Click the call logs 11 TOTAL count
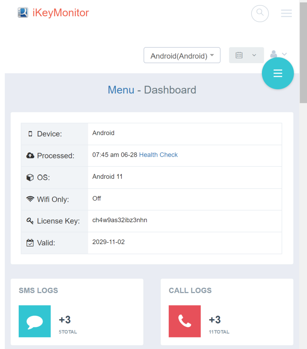This screenshot has width=307, height=349. tap(219, 332)
